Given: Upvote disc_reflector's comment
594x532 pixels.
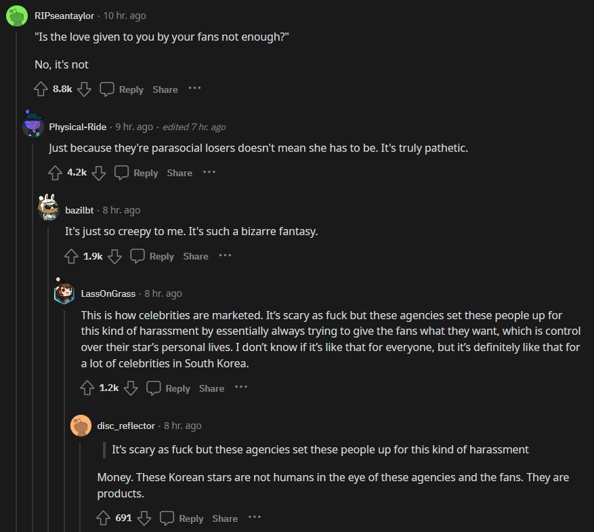Looking at the screenshot, I should [103, 518].
